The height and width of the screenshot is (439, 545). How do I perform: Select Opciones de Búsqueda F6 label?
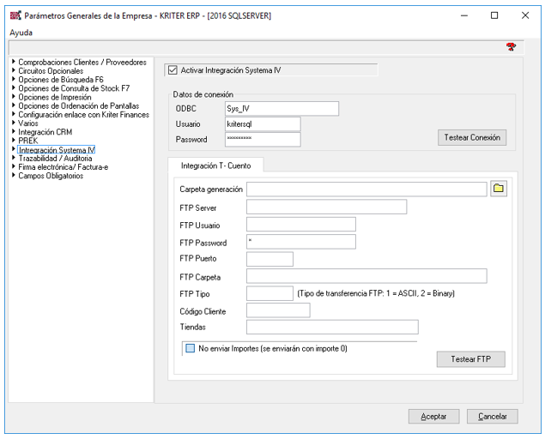61,80
